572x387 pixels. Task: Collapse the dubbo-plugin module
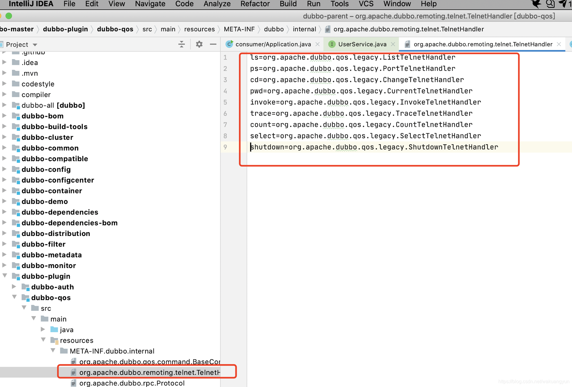(5, 276)
